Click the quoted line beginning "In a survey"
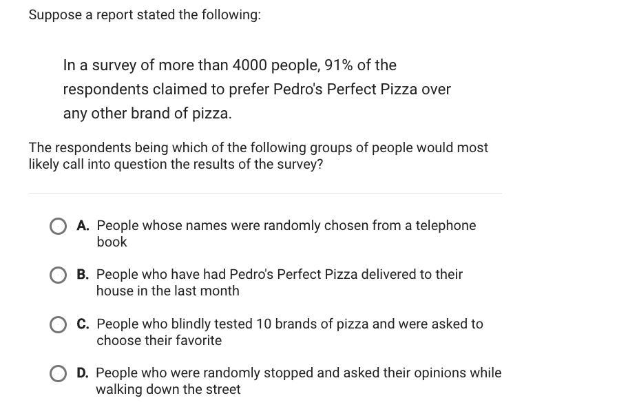Screen dimensions: 628x418 [x=229, y=65]
